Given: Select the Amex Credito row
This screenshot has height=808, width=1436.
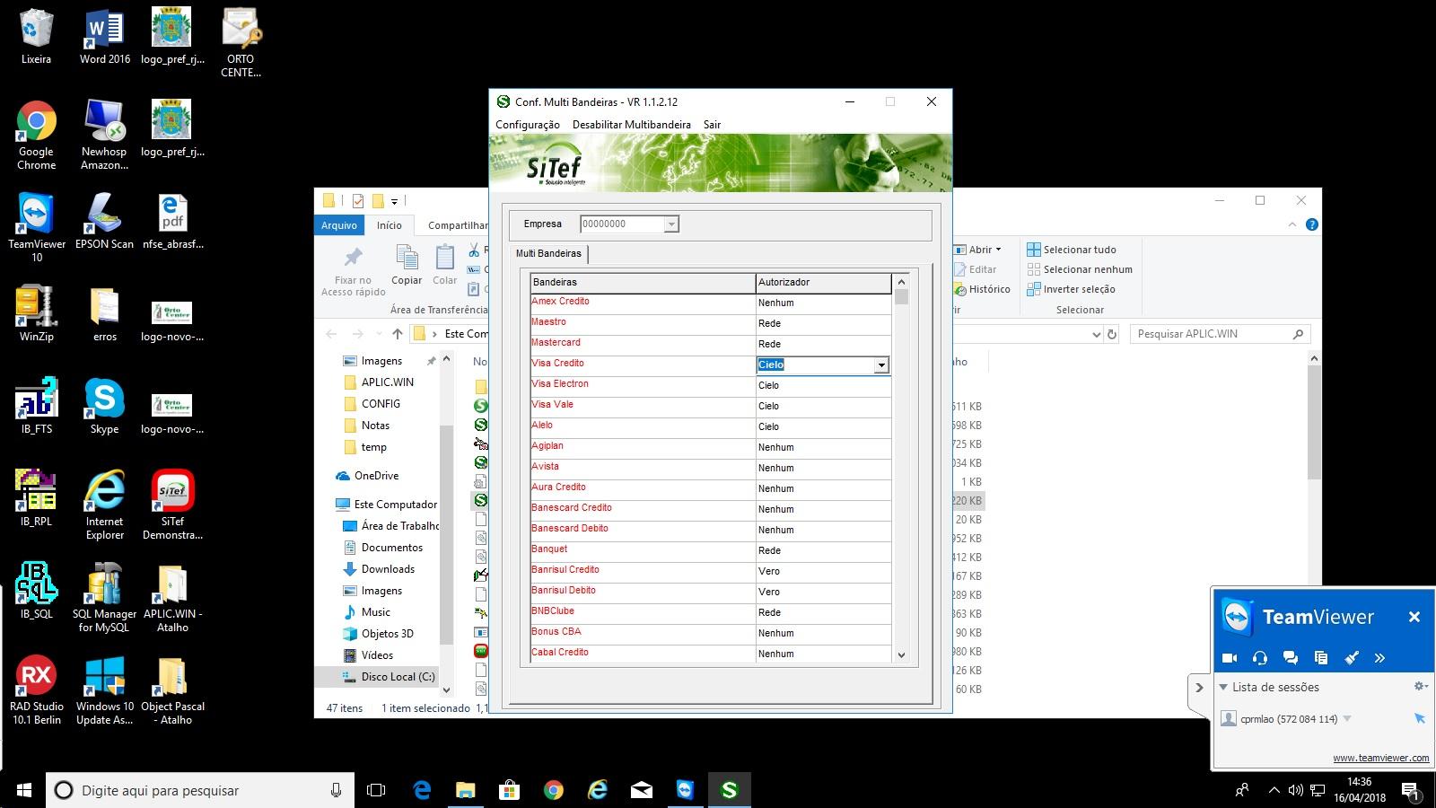Looking at the screenshot, I should [x=711, y=303].
